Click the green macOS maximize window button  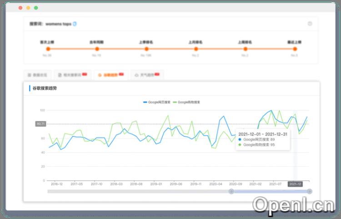click(36, 8)
